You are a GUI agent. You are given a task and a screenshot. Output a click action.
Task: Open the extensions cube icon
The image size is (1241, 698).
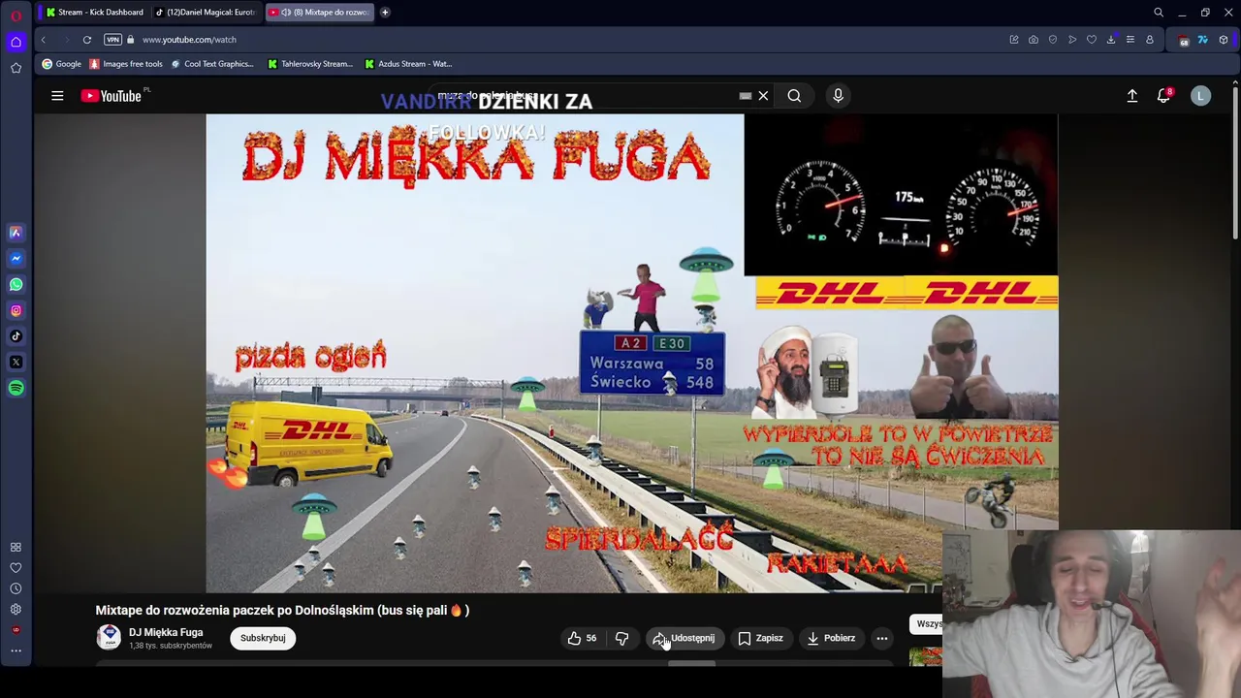pyautogui.click(x=1224, y=40)
